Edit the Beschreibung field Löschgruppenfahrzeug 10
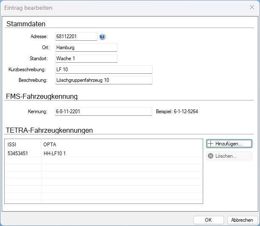The height and width of the screenshot is (226, 260). [104, 80]
